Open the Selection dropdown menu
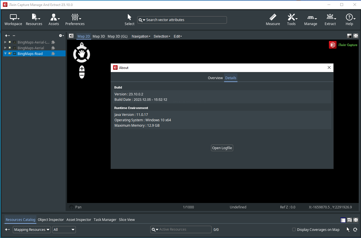The width and height of the screenshot is (361, 238). (x=162, y=36)
